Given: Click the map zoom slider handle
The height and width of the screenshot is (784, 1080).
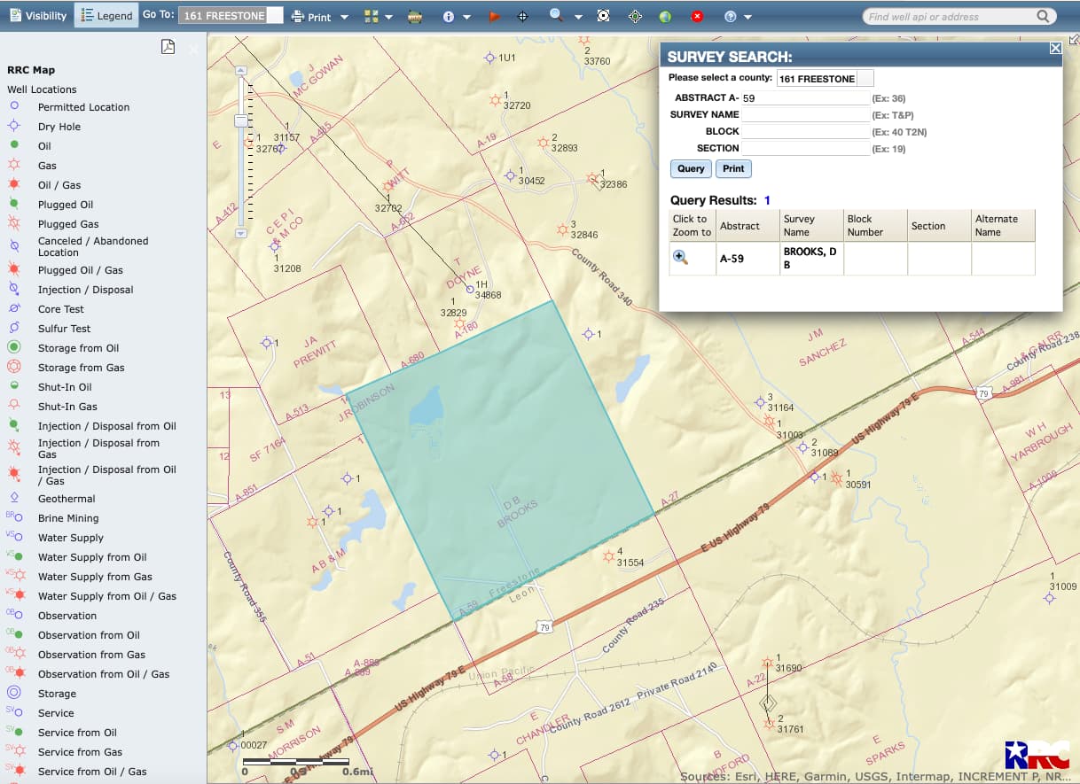Looking at the screenshot, I should (x=240, y=120).
